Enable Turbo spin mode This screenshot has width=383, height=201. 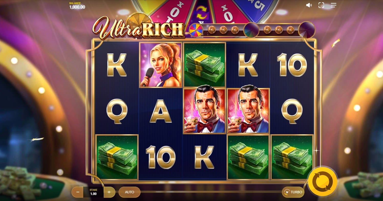coord(293,192)
